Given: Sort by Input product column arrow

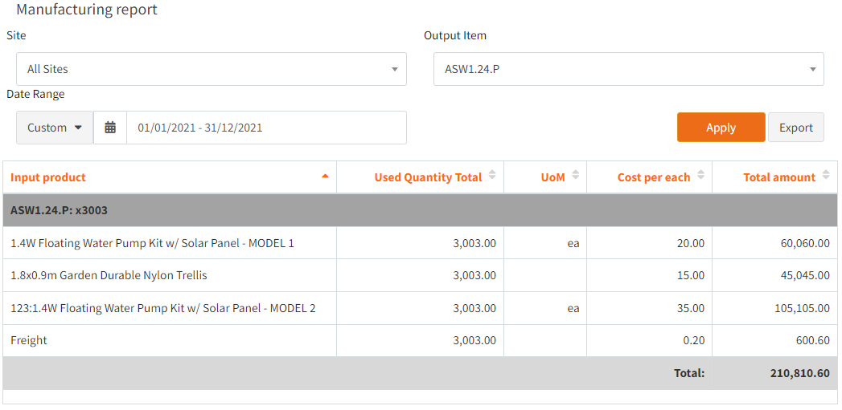Looking at the screenshot, I should pyautogui.click(x=325, y=176).
